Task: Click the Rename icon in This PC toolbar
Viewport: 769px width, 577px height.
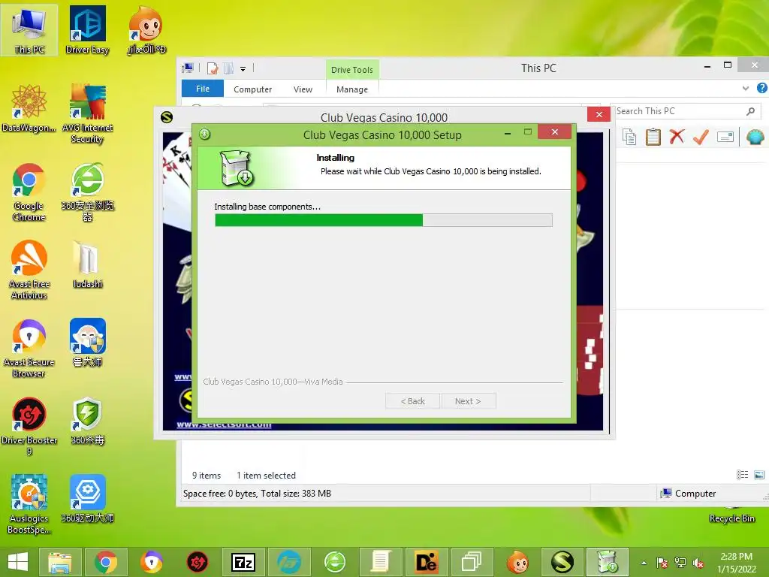Action: coord(725,137)
